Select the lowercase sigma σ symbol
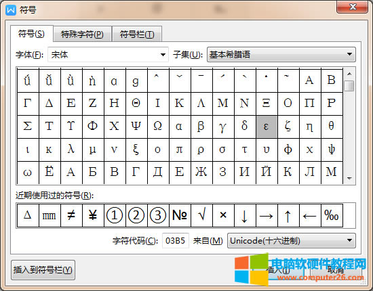This screenshot has height=291, width=373. point(223,150)
